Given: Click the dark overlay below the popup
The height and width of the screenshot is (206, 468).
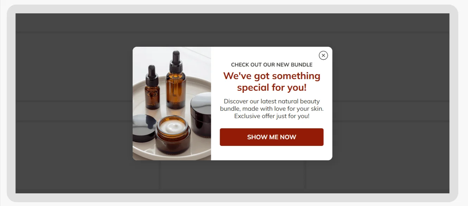Looking at the screenshot, I should (232, 177).
